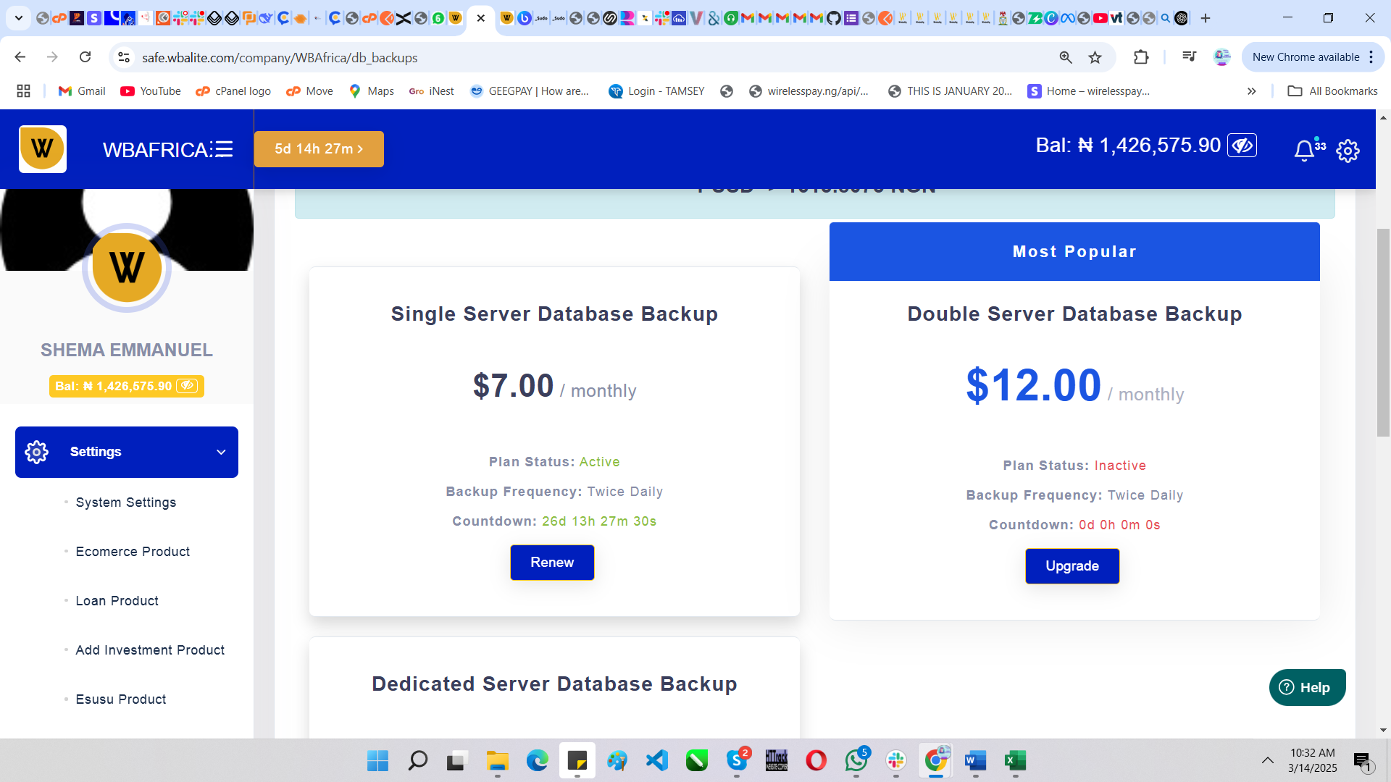1391x782 pixels.
Task: Open System Settings menu item
Action: 126,503
